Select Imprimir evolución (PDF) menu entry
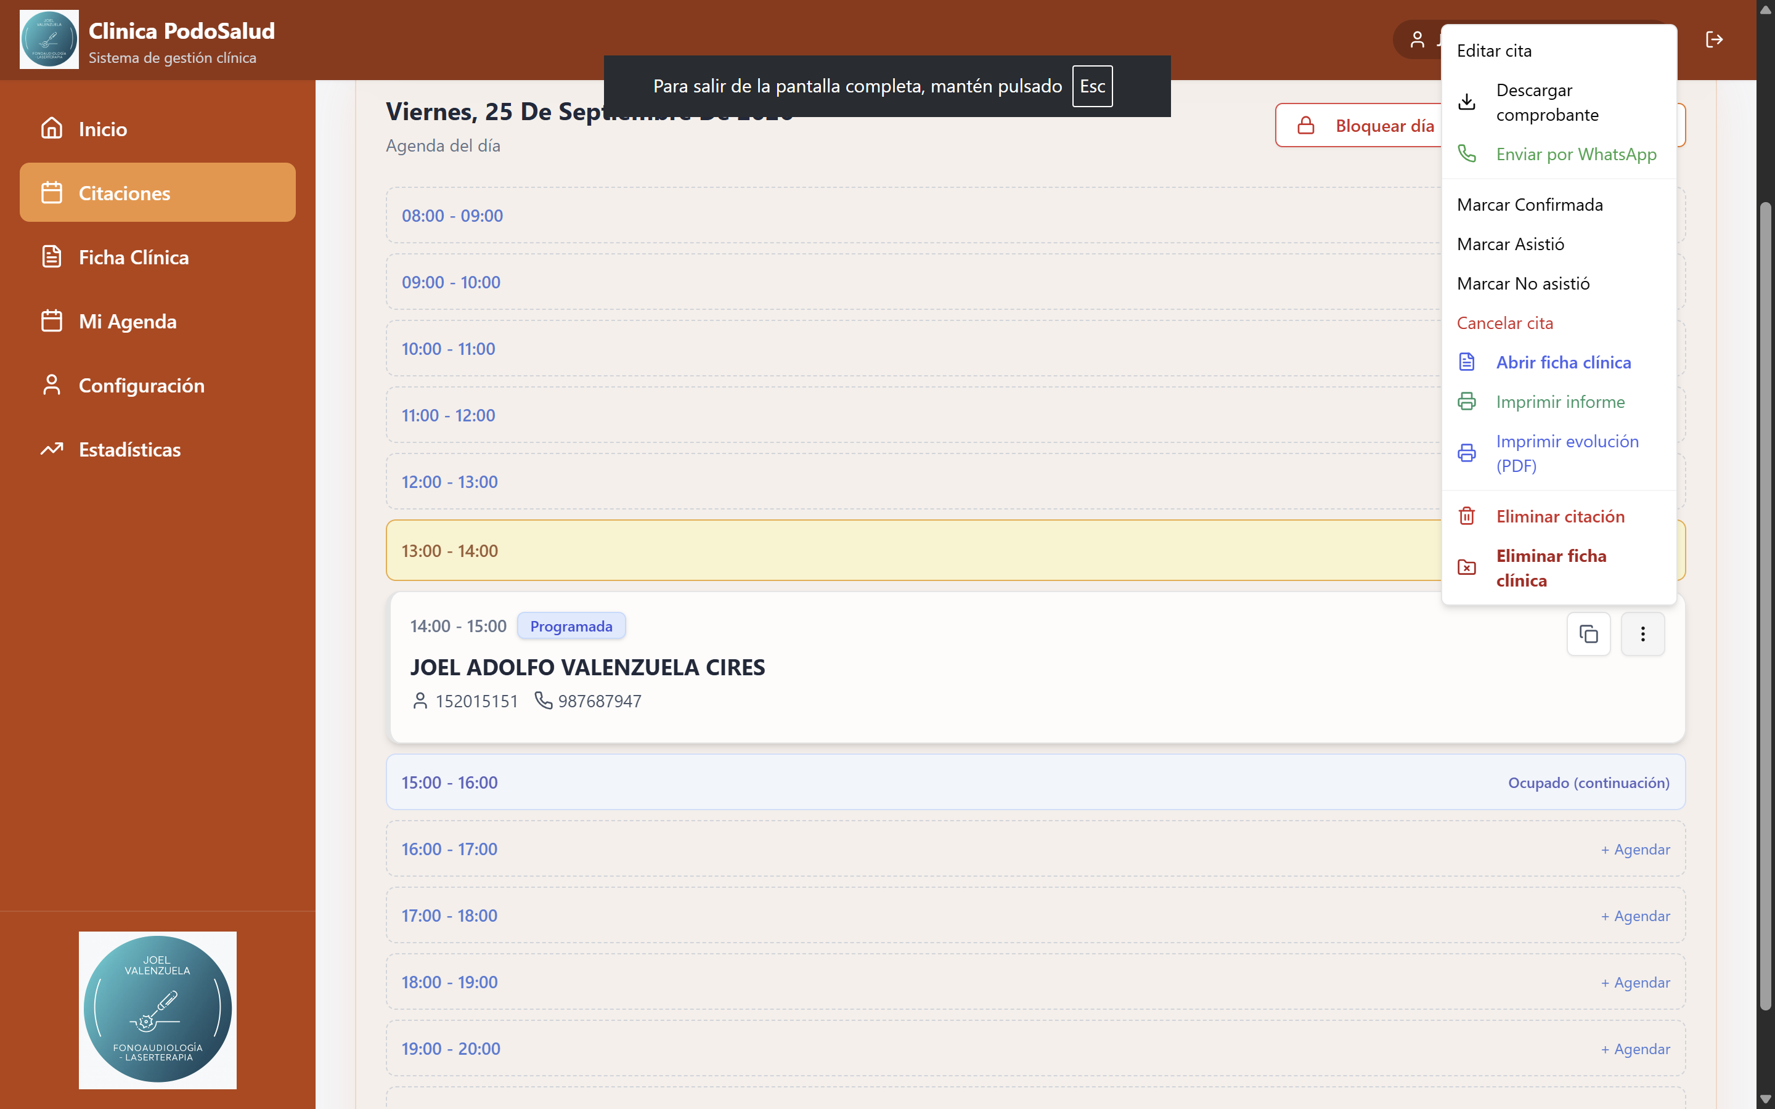This screenshot has height=1109, width=1775. [1559, 453]
